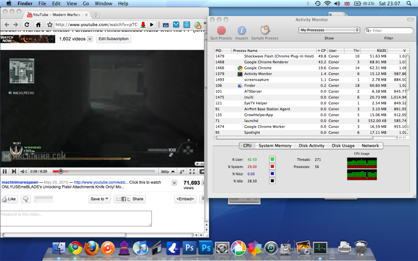418x261 pixels.
Task: Select the screencapture process row
Action: tap(311, 80)
